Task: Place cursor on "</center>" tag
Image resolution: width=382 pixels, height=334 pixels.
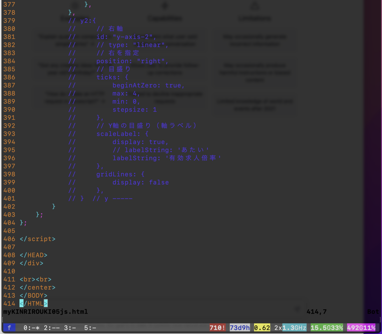Action: [38, 287]
